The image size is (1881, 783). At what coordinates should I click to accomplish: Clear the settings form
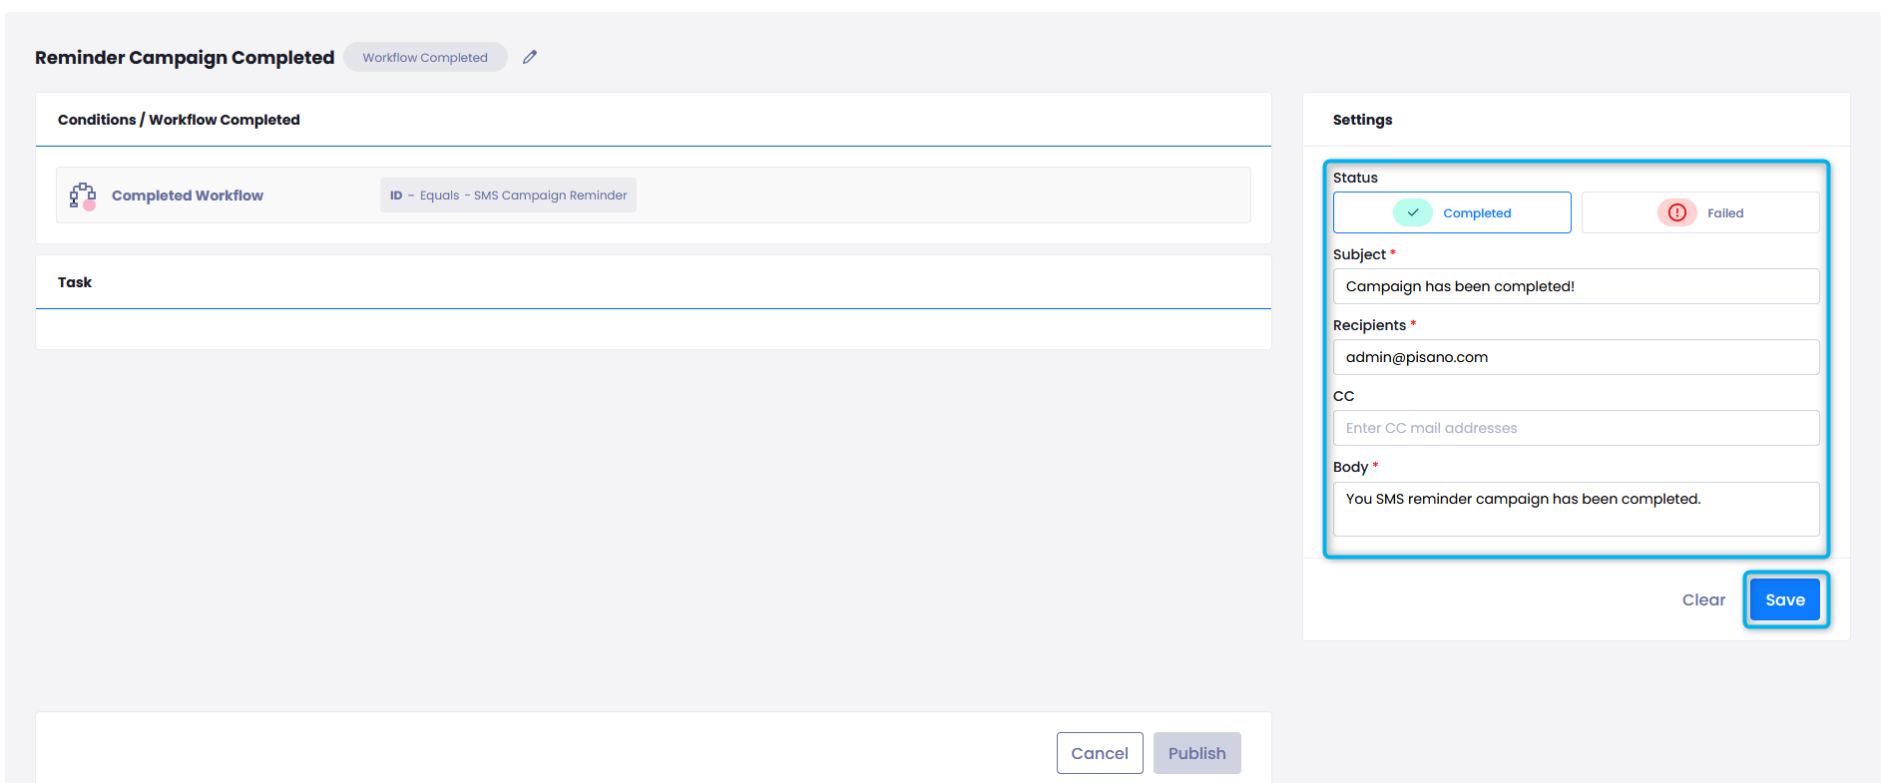click(x=1703, y=599)
